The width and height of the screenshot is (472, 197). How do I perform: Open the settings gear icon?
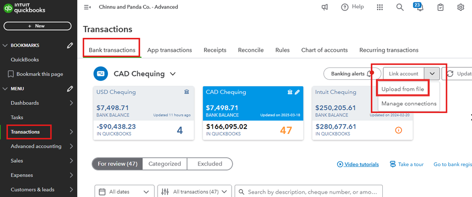click(461, 7)
